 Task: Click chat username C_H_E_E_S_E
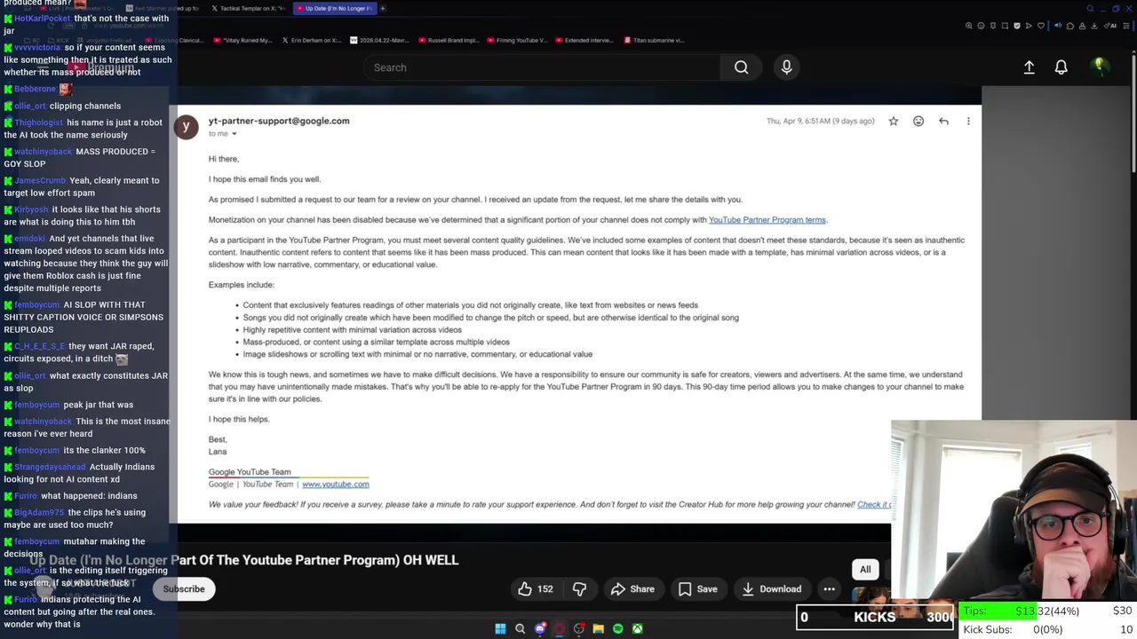[40, 346]
